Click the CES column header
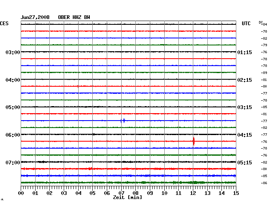 pyautogui.click(x=4, y=24)
